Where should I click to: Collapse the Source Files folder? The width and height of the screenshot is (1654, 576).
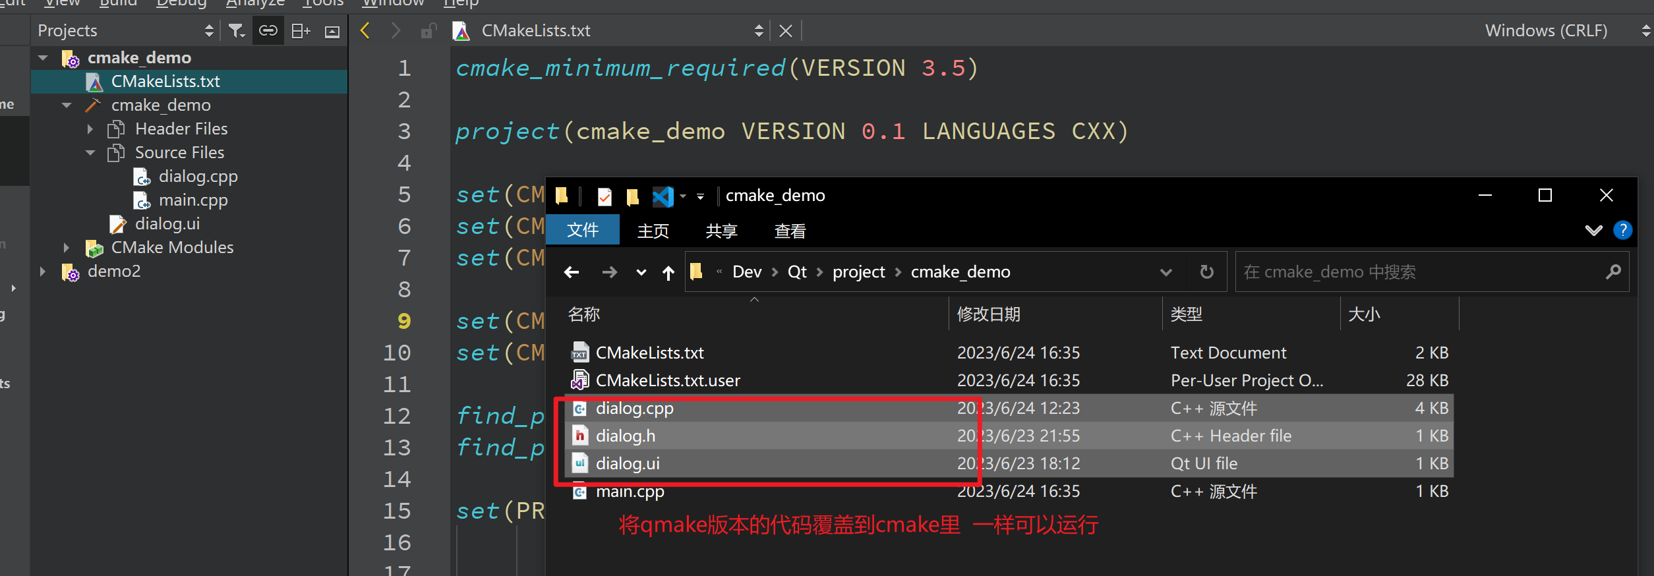click(90, 153)
